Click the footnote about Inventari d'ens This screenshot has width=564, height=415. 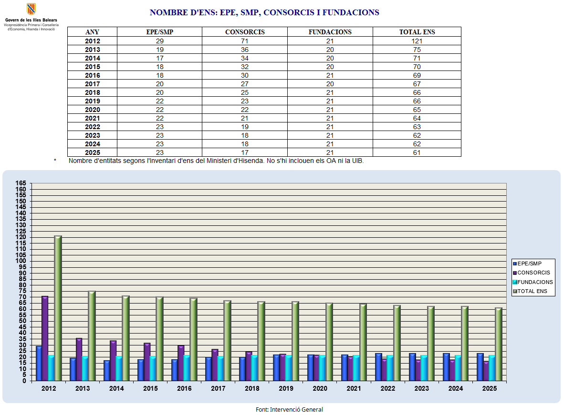pyautogui.click(x=216, y=161)
